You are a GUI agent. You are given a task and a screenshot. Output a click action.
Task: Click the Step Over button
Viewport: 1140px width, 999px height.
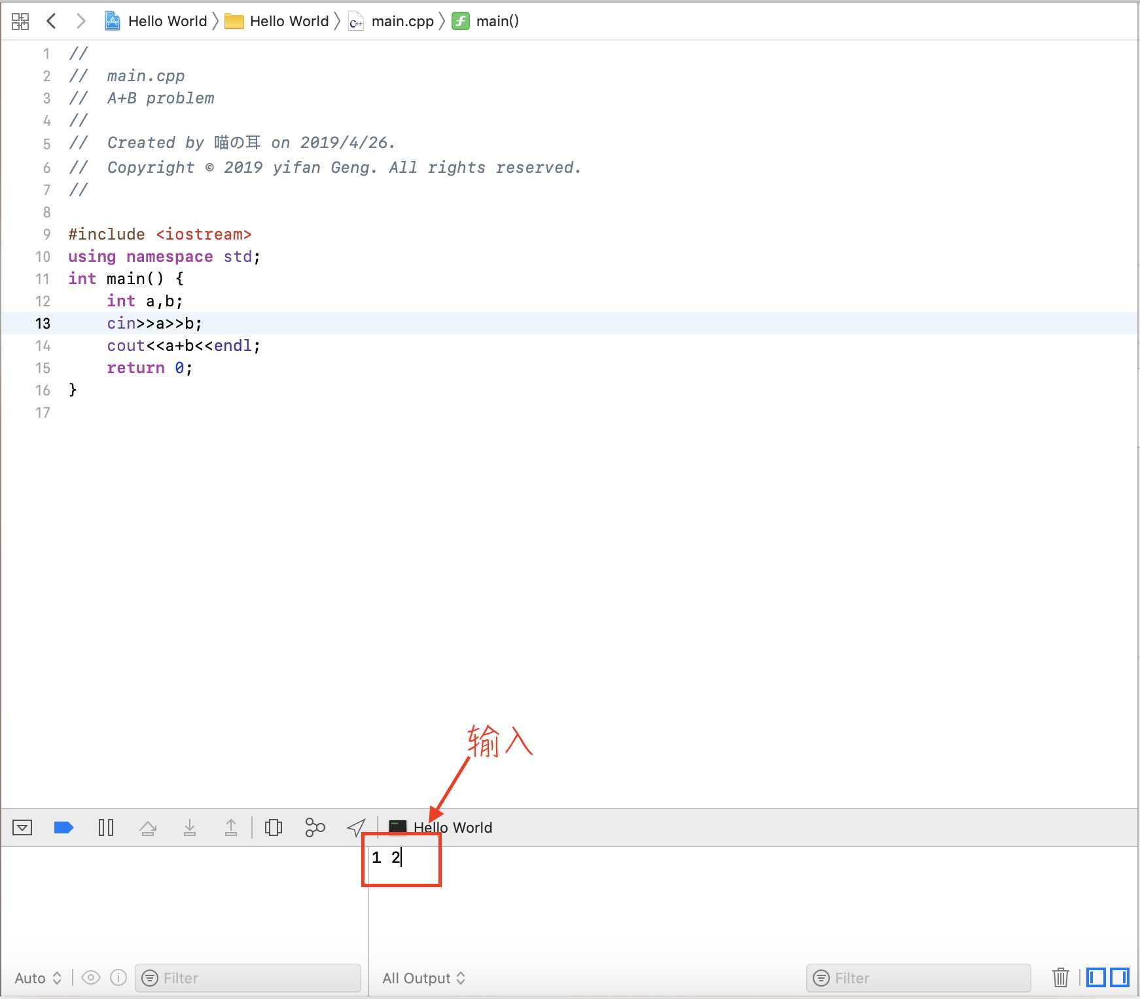pos(148,828)
